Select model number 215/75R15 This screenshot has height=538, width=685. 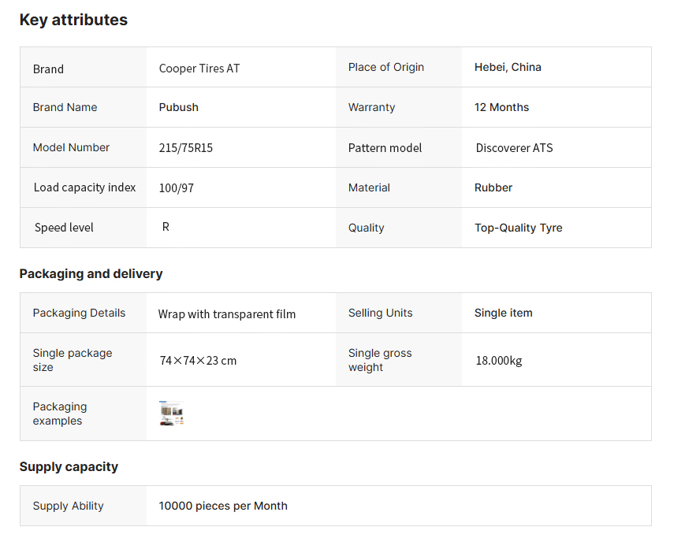pos(186,148)
